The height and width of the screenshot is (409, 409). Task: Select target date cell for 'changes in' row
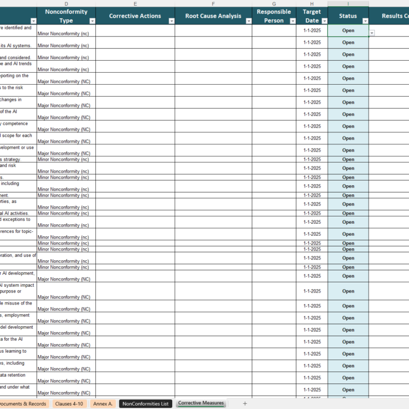[x=312, y=102]
